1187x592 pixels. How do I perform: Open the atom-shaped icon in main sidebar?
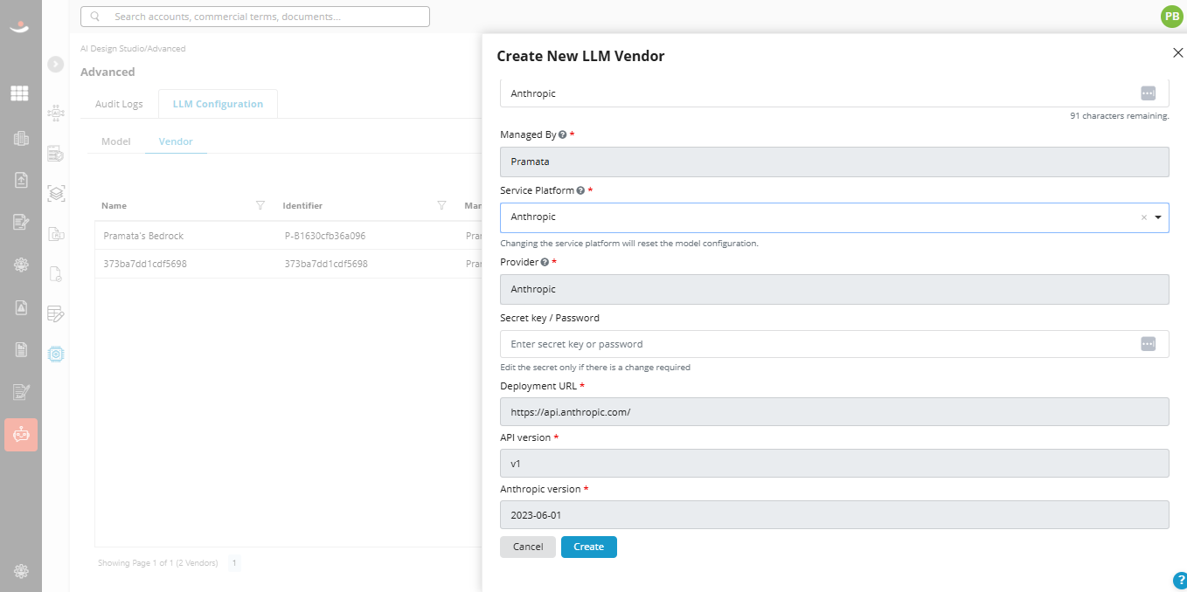21,265
